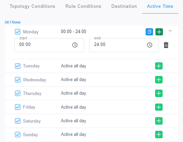The height and width of the screenshot is (142, 183).
Task: Open the end time clock picker
Action: tap(150, 45)
